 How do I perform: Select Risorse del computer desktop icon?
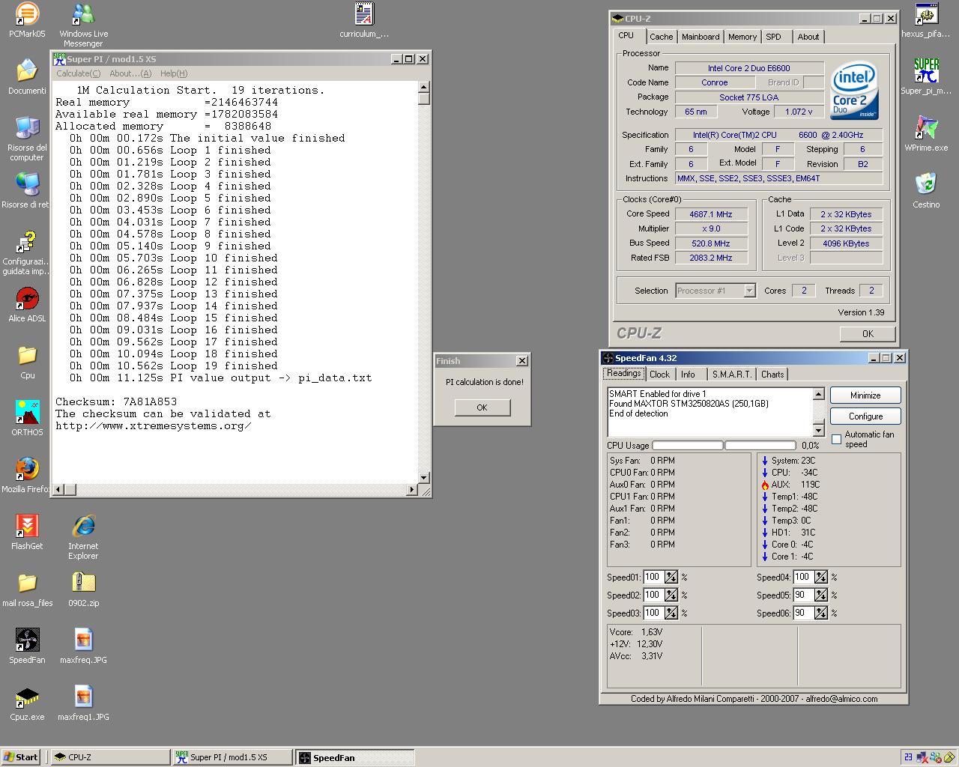27,139
